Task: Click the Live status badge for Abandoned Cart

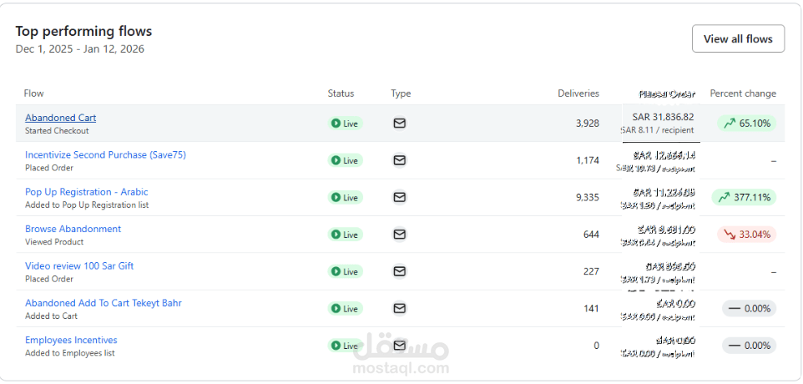Action: click(x=346, y=124)
